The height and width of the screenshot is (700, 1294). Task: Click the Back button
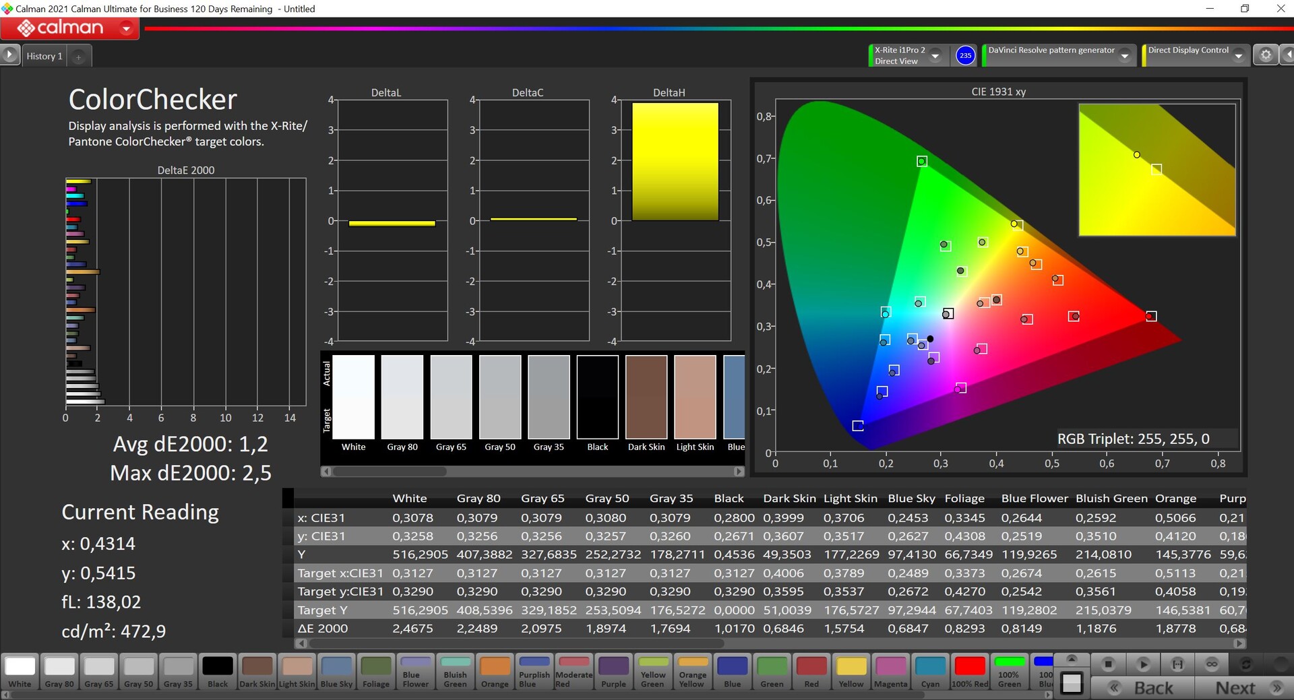pos(1144,688)
